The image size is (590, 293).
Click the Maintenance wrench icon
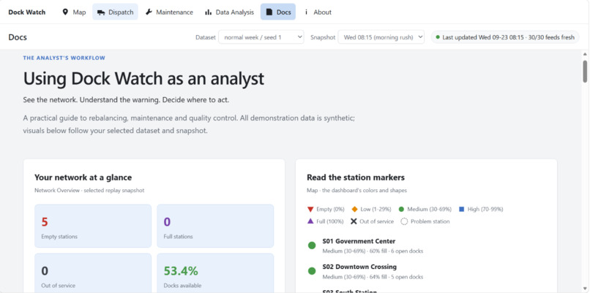point(149,12)
